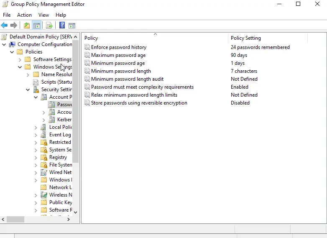Open the Action menu
Viewport: 327px width, 238px height.
[x=24, y=15]
